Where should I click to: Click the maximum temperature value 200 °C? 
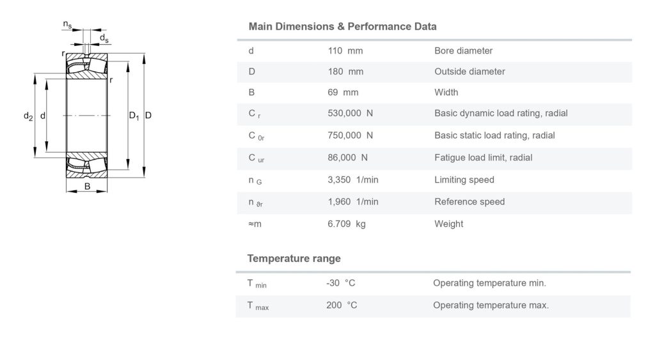(342, 305)
